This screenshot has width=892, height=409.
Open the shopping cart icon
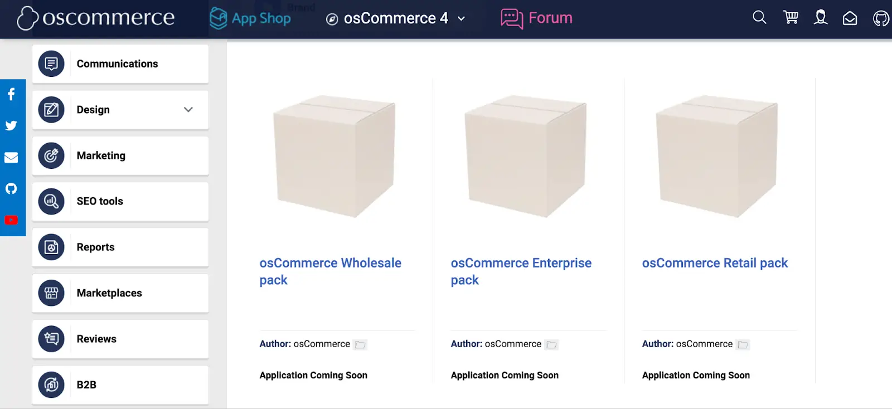791,18
